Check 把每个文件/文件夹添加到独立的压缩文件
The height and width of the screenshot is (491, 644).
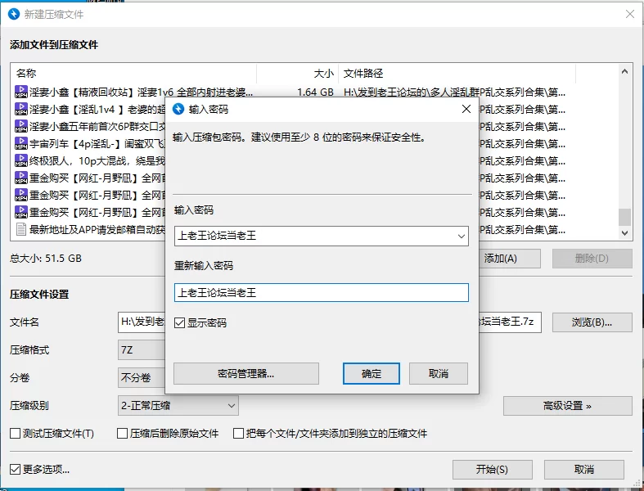tap(238, 434)
